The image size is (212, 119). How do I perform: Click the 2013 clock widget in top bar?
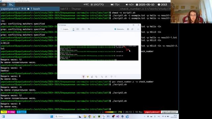[162, 5]
